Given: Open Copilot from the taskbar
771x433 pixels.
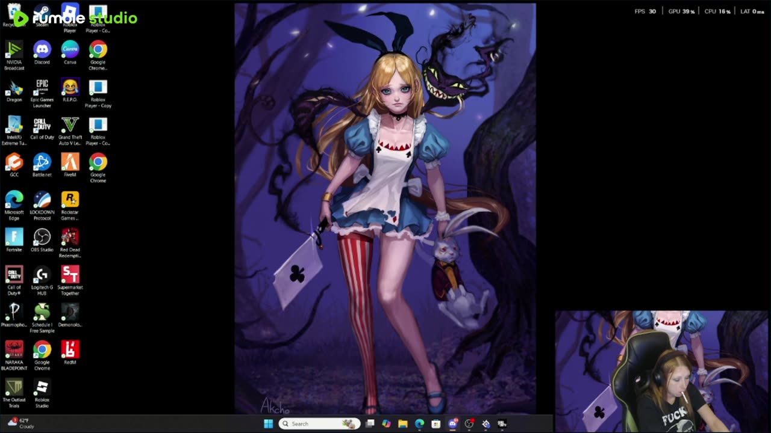Looking at the screenshot, I should (x=386, y=424).
